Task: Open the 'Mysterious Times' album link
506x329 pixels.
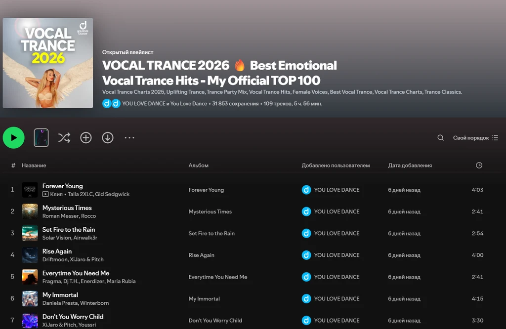Action: coord(210,211)
